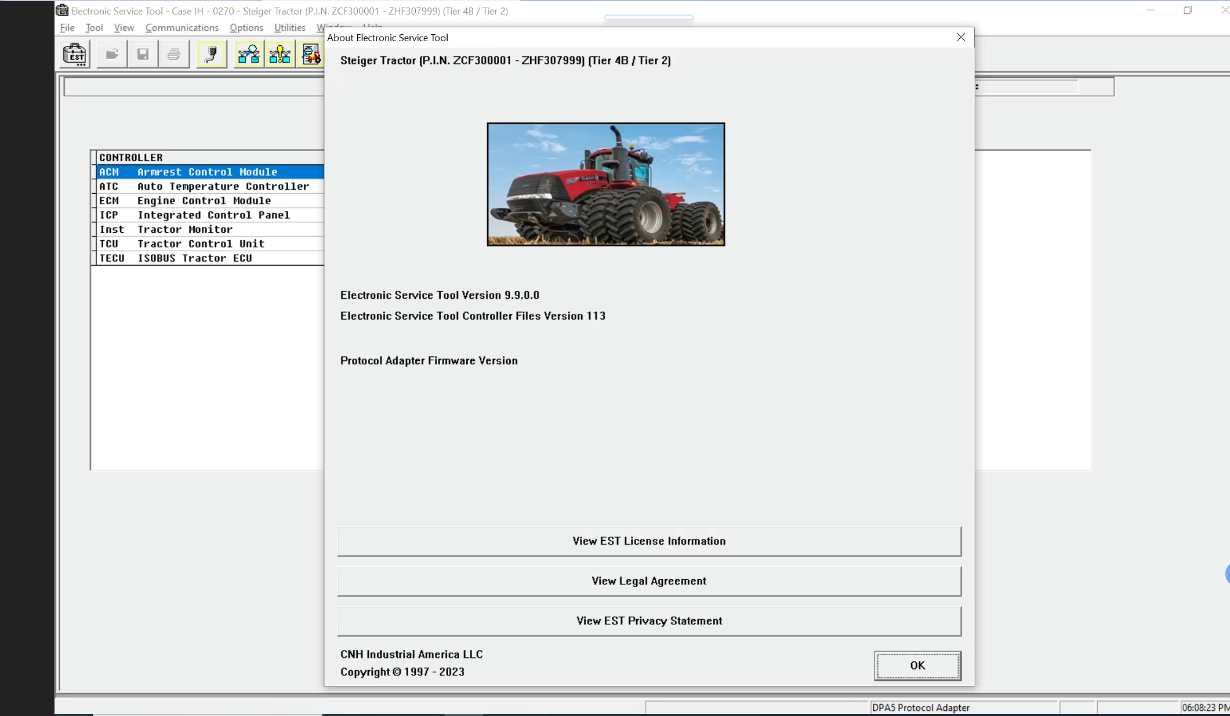
Task: Click 'Copyright © 1997 - 2023' text
Action: click(x=402, y=672)
